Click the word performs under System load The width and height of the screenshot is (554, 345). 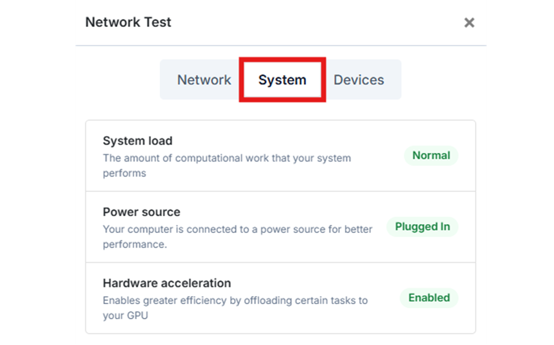[x=125, y=174]
